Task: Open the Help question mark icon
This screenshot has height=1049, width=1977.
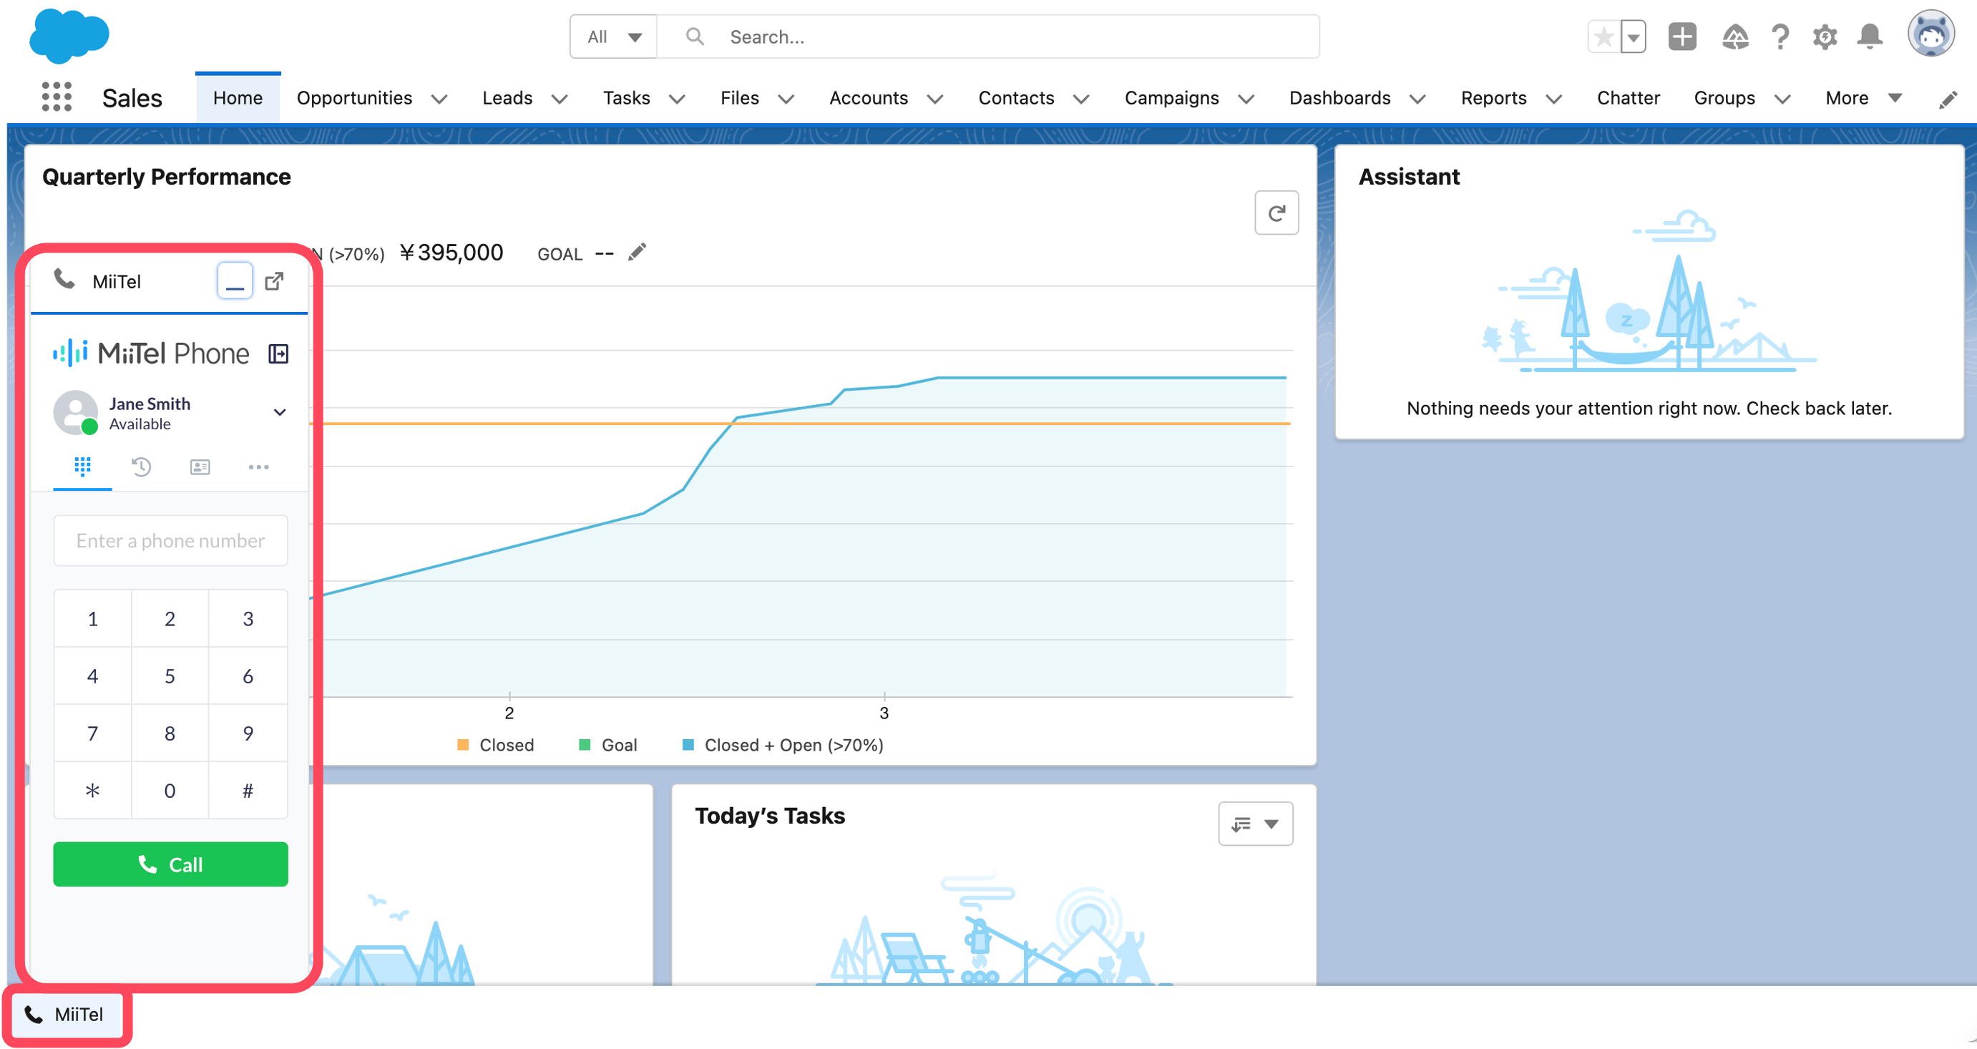Action: [1780, 36]
